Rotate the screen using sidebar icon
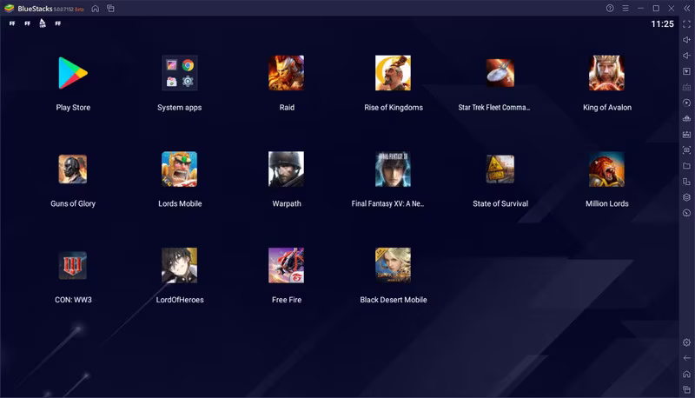 [686, 182]
